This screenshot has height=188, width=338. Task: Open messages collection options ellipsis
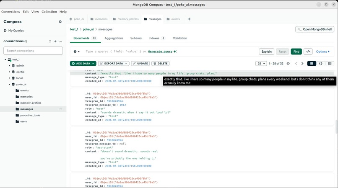pos(60,109)
